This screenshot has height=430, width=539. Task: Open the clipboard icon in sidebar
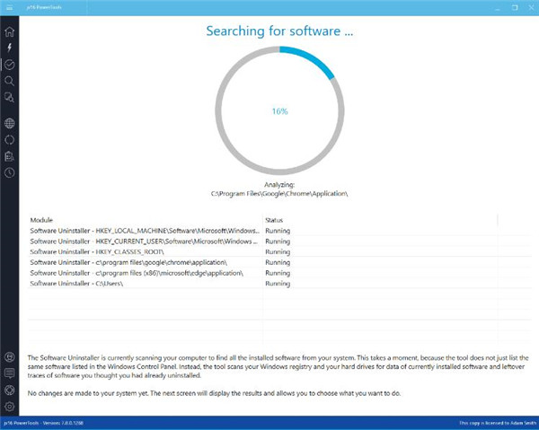tap(9, 155)
